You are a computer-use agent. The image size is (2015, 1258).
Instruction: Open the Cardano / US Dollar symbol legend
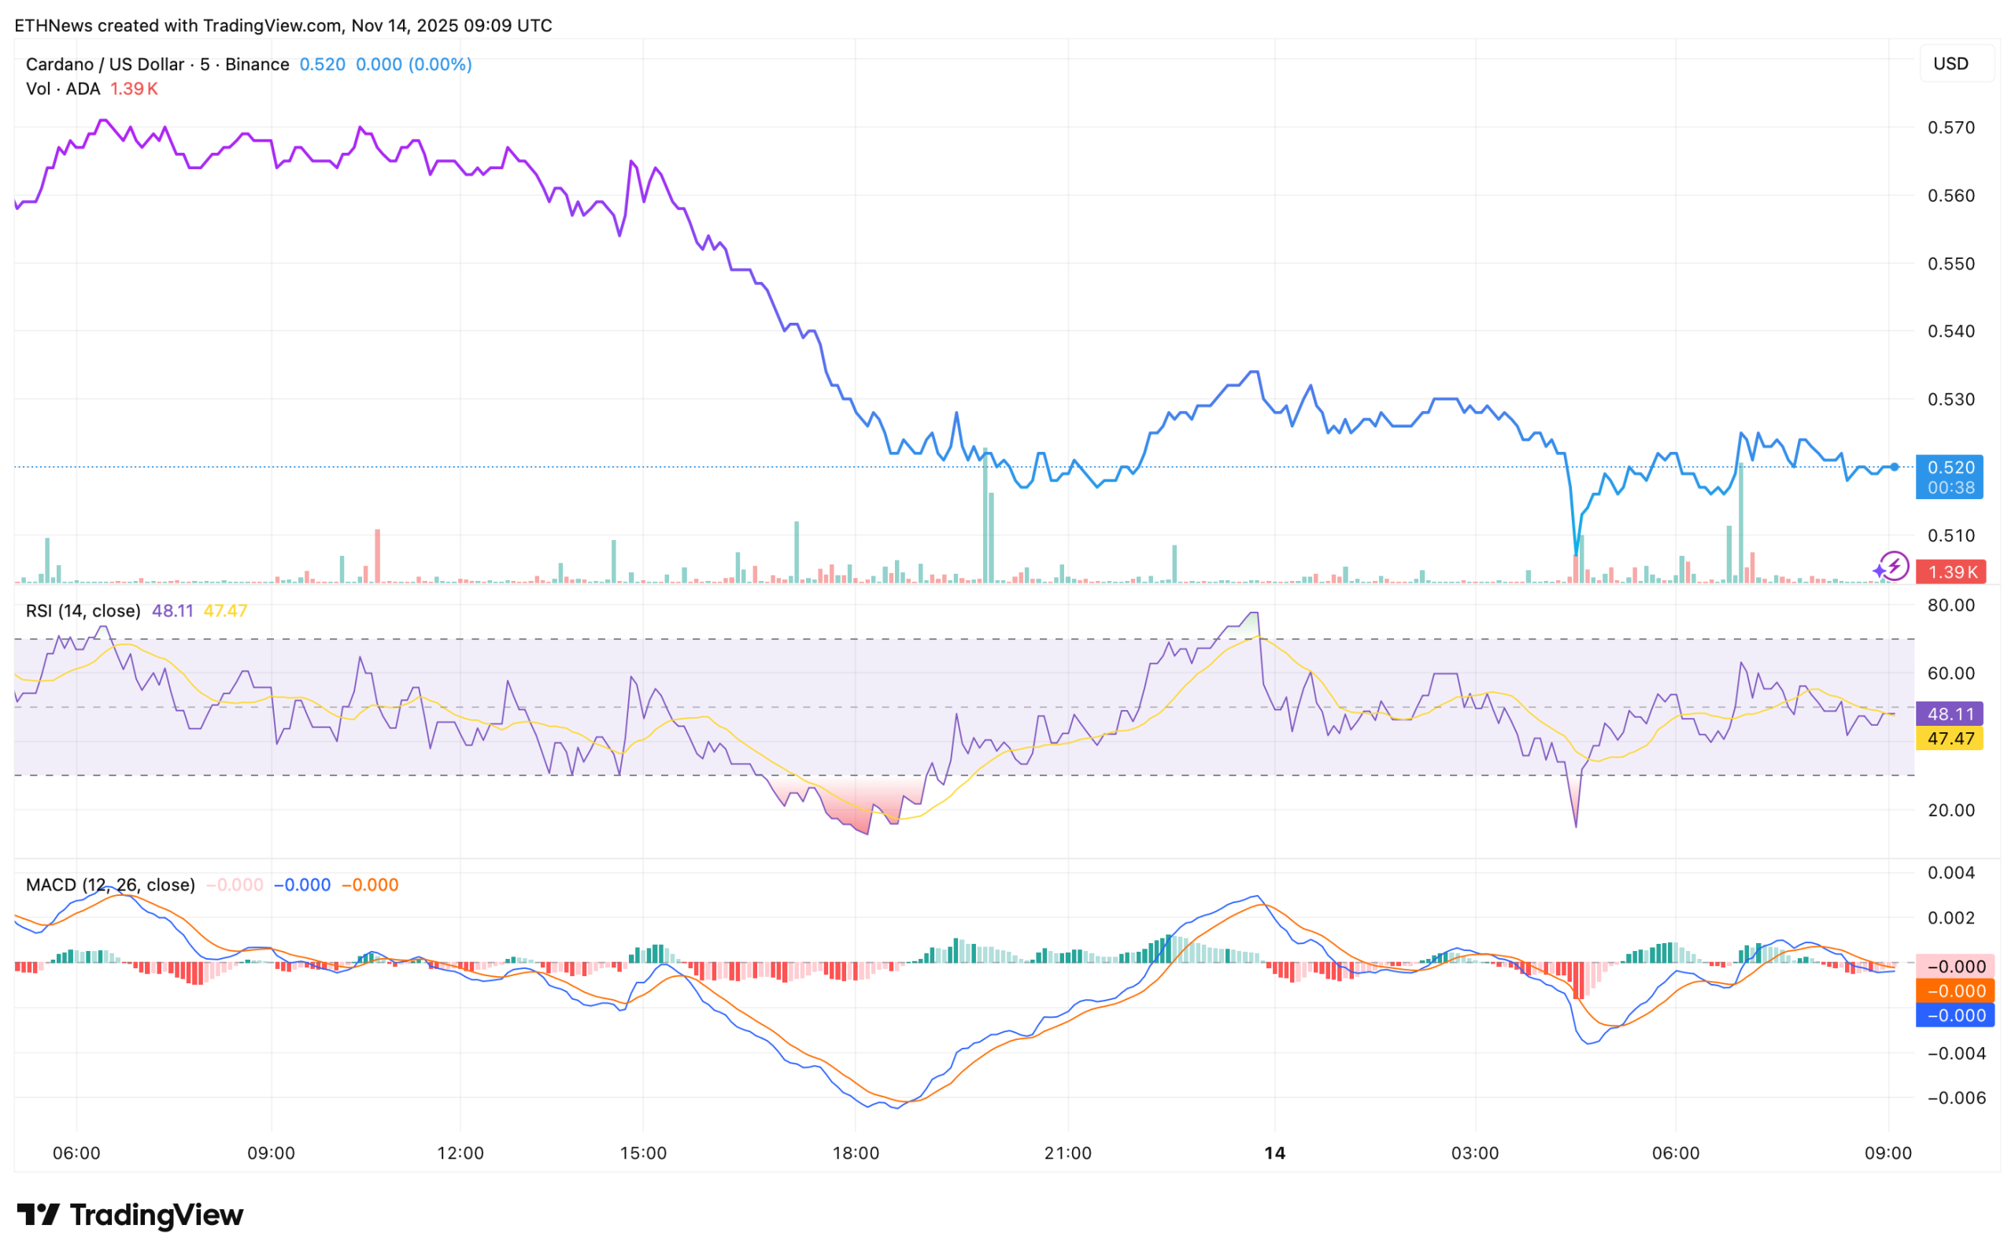click(x=157, y=64)
